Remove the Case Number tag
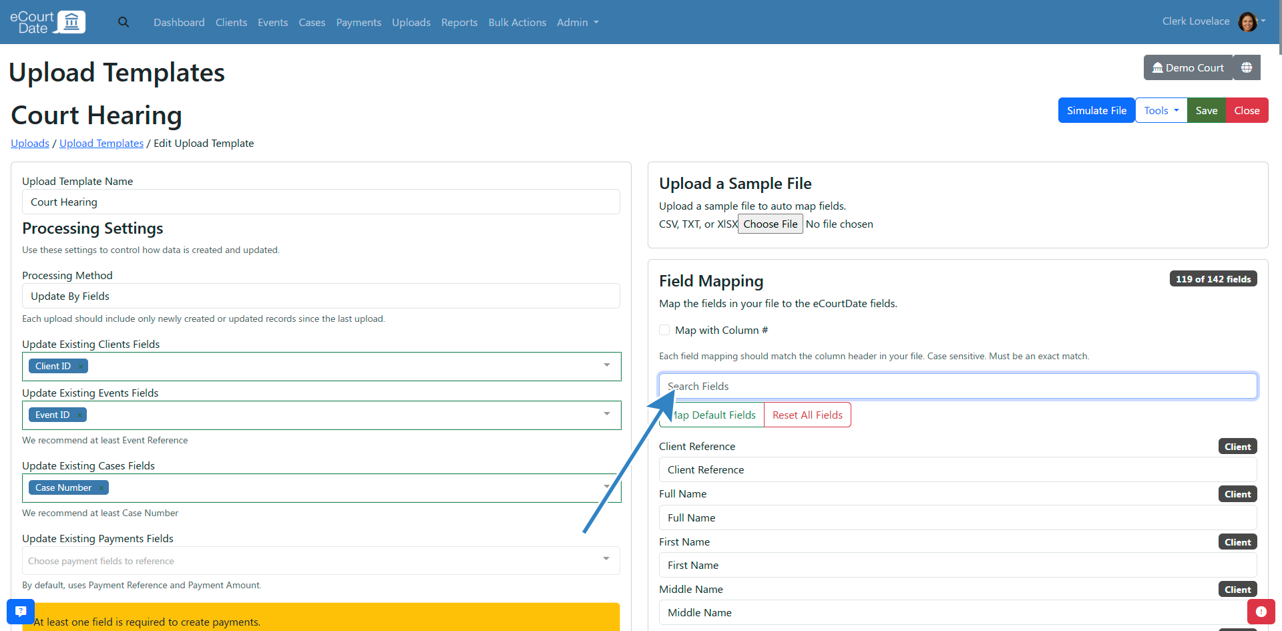This screenshot has height=631, width=1282. tap(101, 487)
